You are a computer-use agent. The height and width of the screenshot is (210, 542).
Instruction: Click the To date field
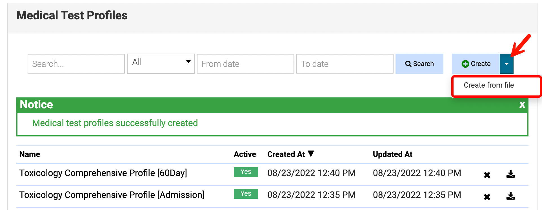345,64
